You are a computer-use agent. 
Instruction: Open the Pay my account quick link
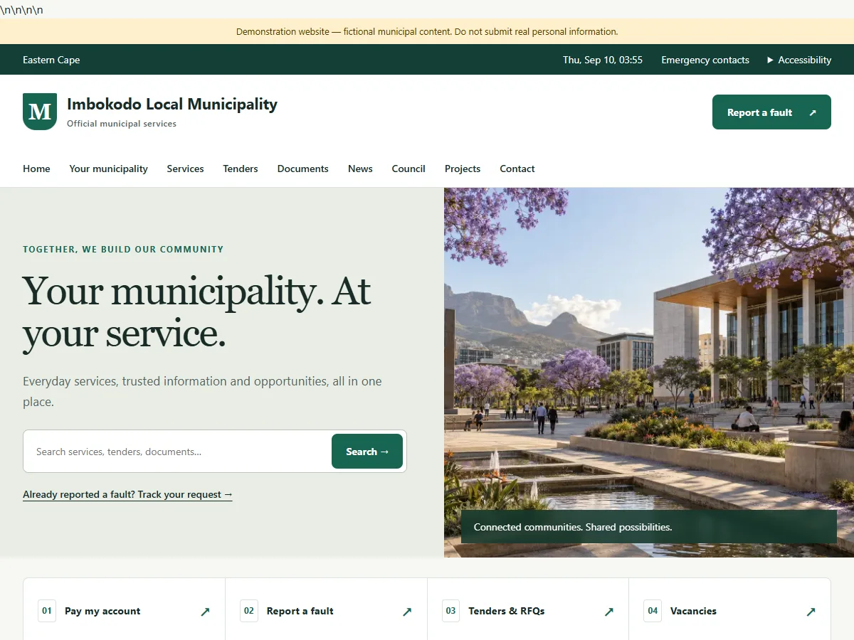tap(124, 611)
